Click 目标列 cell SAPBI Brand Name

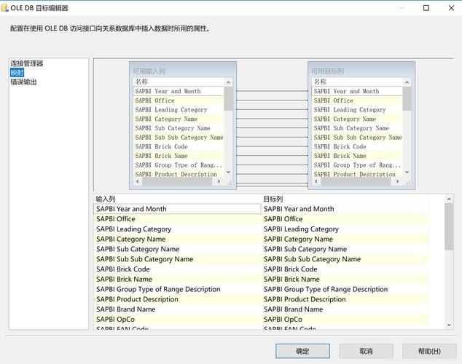[345, 309]
